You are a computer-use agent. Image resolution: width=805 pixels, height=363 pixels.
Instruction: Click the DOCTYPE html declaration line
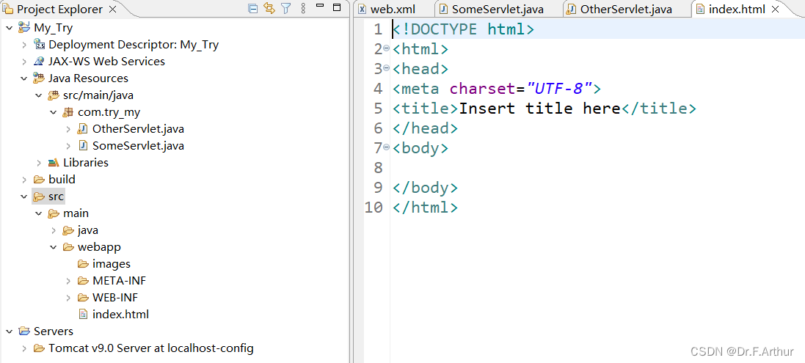[x=463, y=29]
